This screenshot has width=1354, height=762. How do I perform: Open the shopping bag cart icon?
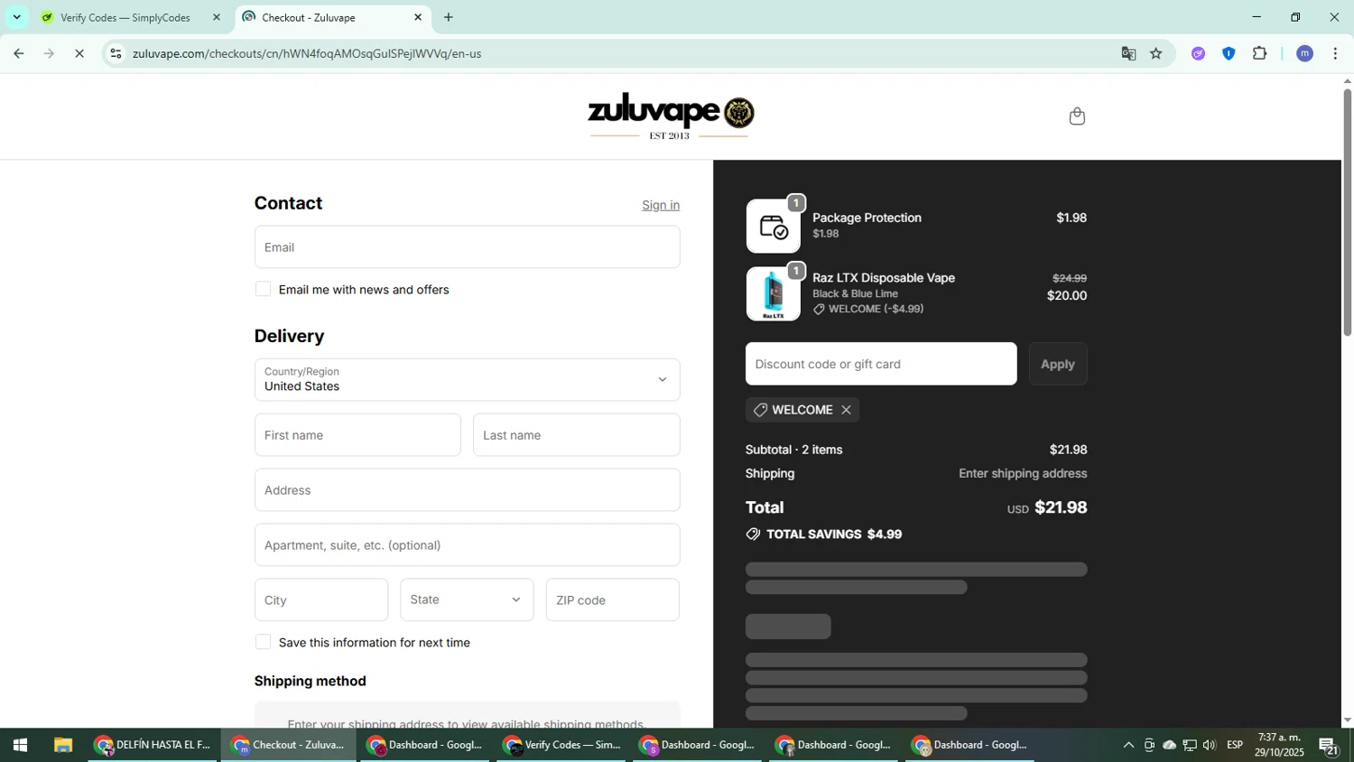(1076, 116)
